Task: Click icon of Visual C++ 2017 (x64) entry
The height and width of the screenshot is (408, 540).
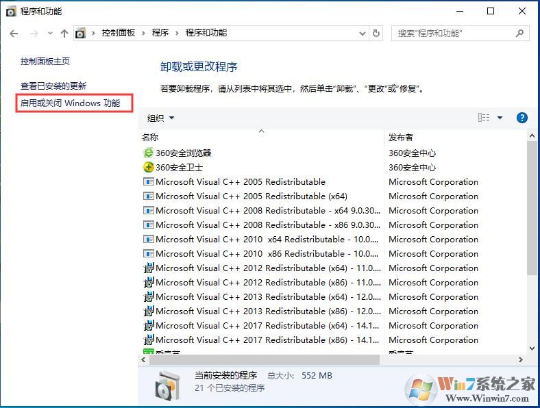Action: [148, 325]
